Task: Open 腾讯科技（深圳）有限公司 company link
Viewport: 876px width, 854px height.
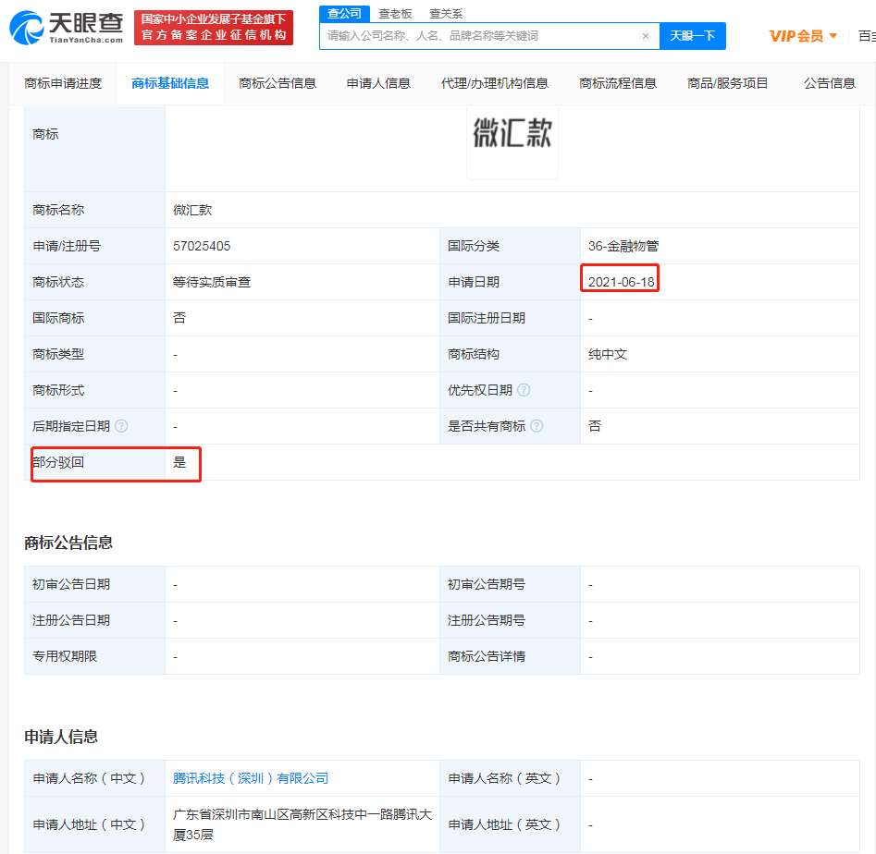Action: click(251, 778)
